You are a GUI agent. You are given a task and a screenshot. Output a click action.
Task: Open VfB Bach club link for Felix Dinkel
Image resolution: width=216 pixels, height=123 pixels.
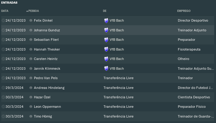(117, 20)
